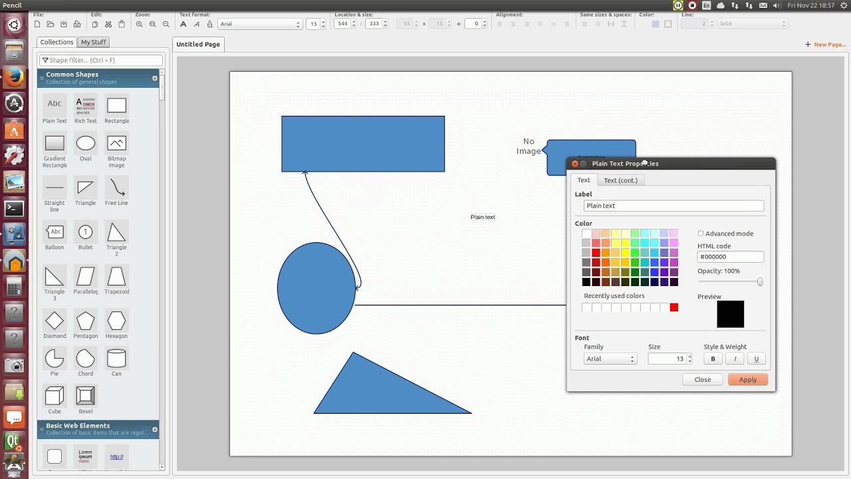Click the New Page... link
This screenshot has width=851, height=479.
pyautogui.click(x=825, y=45)
